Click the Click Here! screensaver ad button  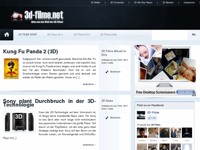pos(185,92)
